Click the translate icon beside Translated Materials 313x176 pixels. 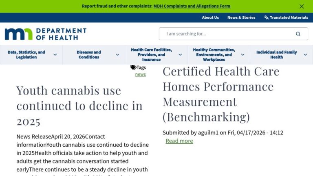pyautogui.click(x=266, y=18)
